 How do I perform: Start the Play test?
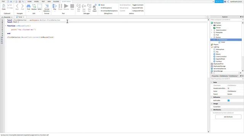pos(55,6)
